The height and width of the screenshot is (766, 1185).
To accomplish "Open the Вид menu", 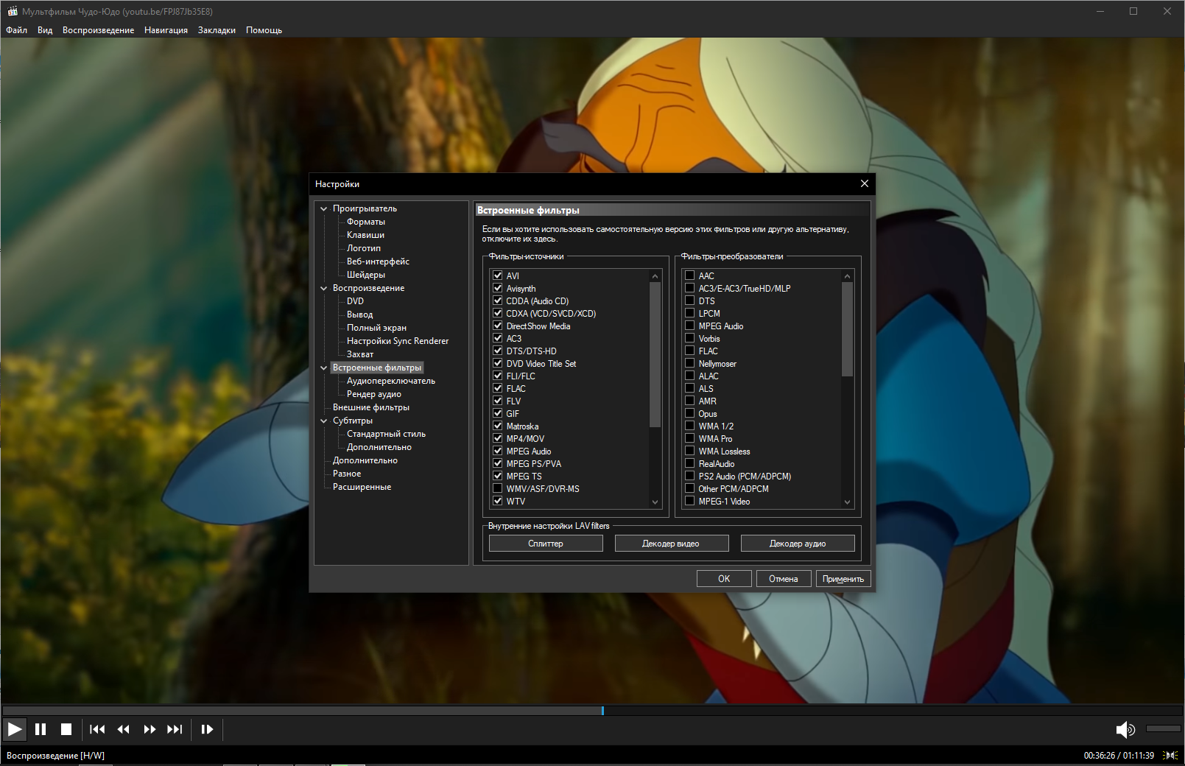I will pos(45,30).
